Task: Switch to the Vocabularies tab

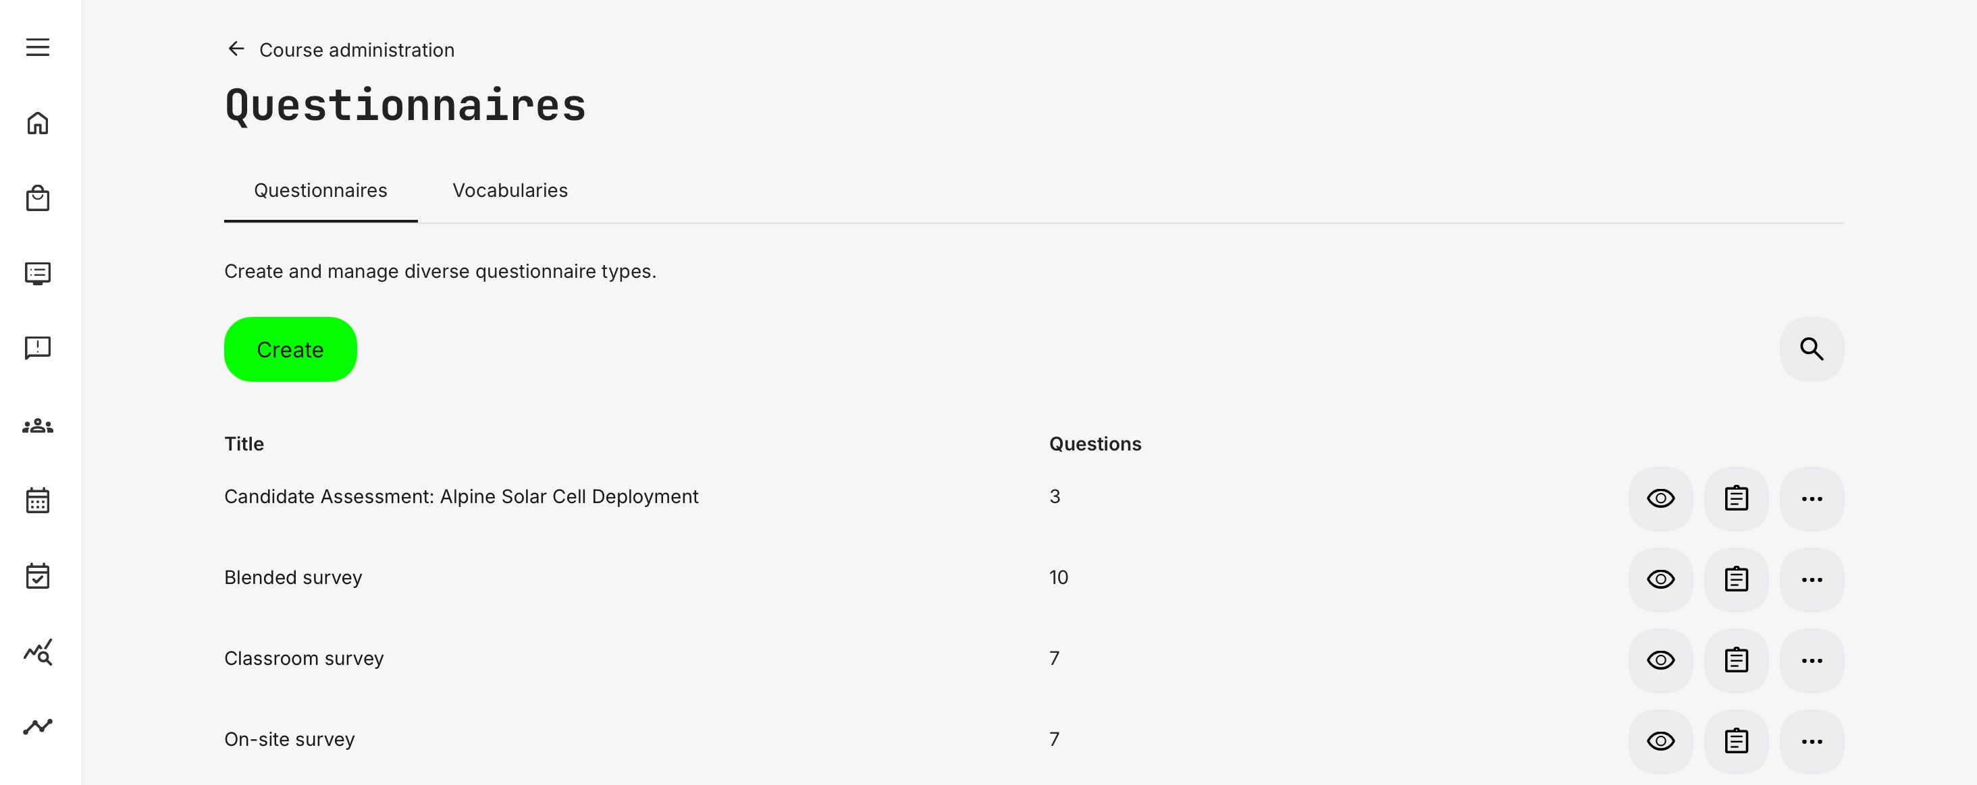Action: (510, 190)
